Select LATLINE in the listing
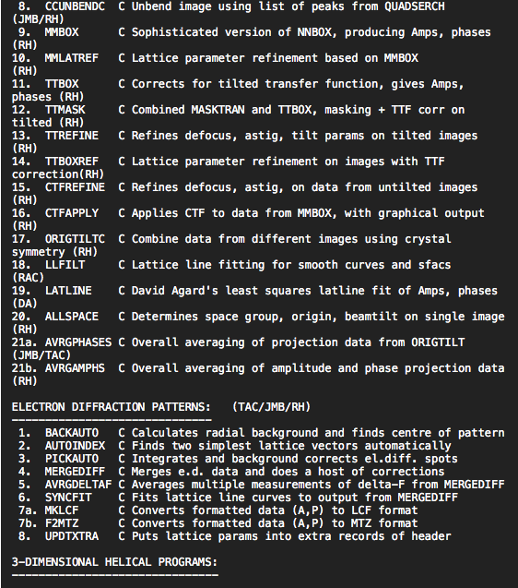The image size is (518, 588). click(68, 291)
